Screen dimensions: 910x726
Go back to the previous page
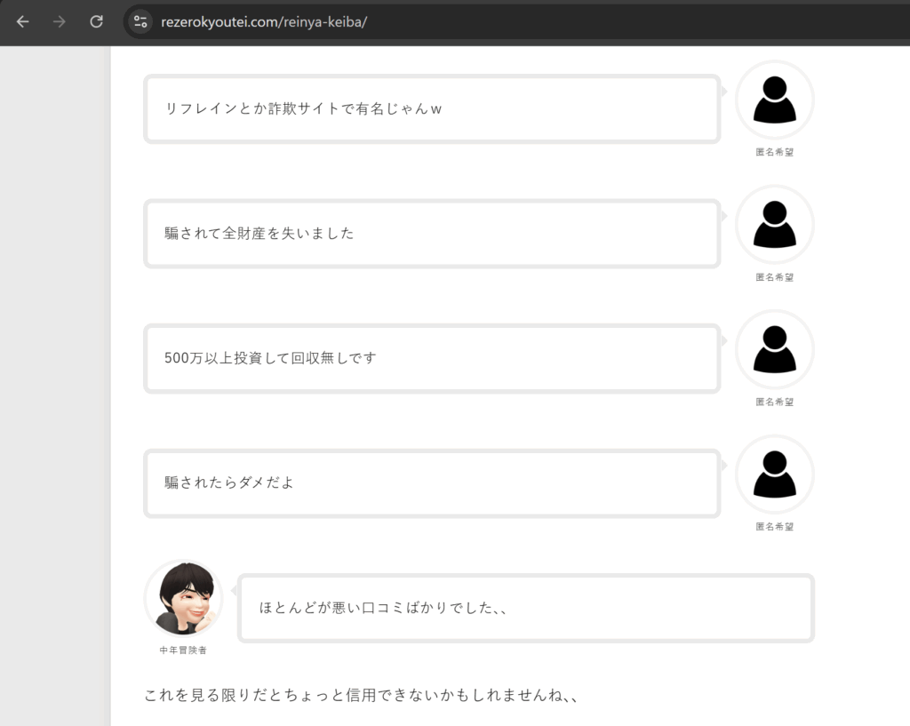click(x=22, y=22)
